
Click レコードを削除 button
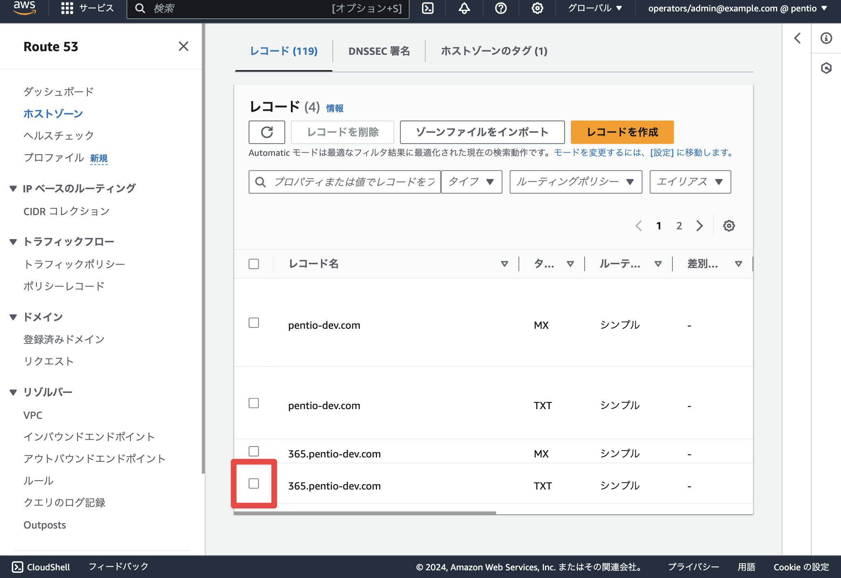click(342, 132)
